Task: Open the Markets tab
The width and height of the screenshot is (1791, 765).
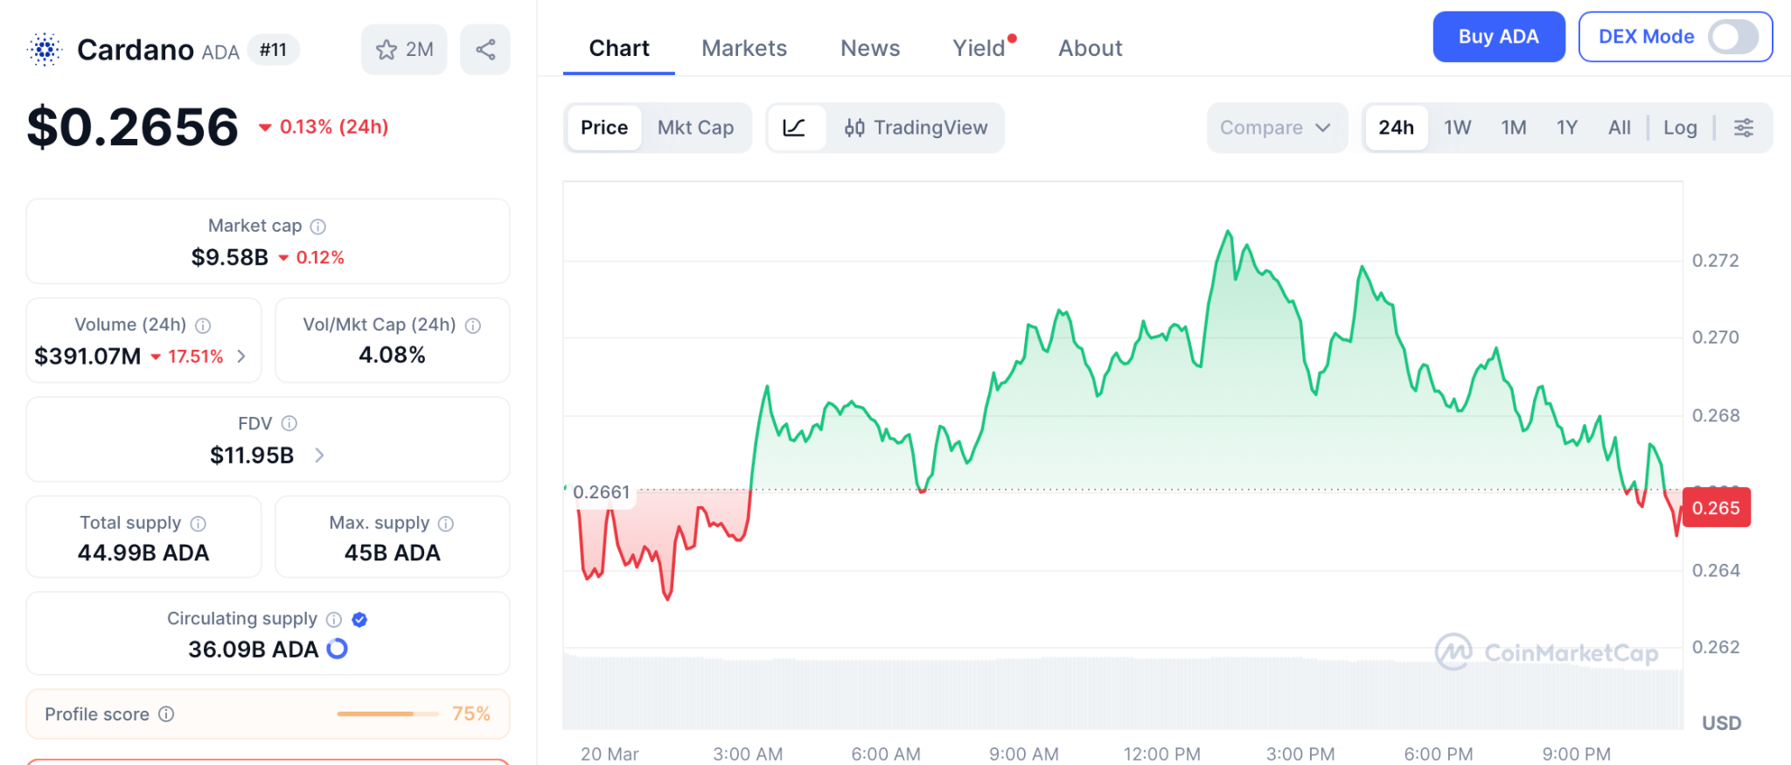Action: click(744, 48)
